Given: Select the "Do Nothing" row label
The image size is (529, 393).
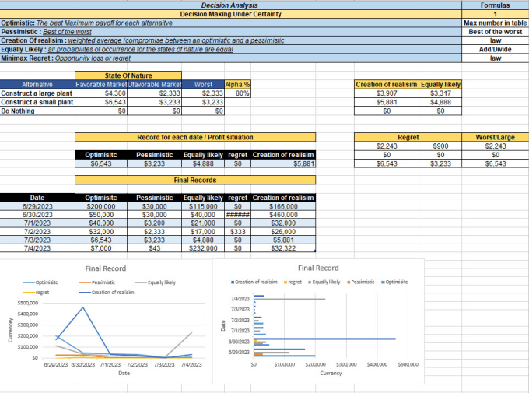Looking at the screenshot, I should tap(37, 111).
